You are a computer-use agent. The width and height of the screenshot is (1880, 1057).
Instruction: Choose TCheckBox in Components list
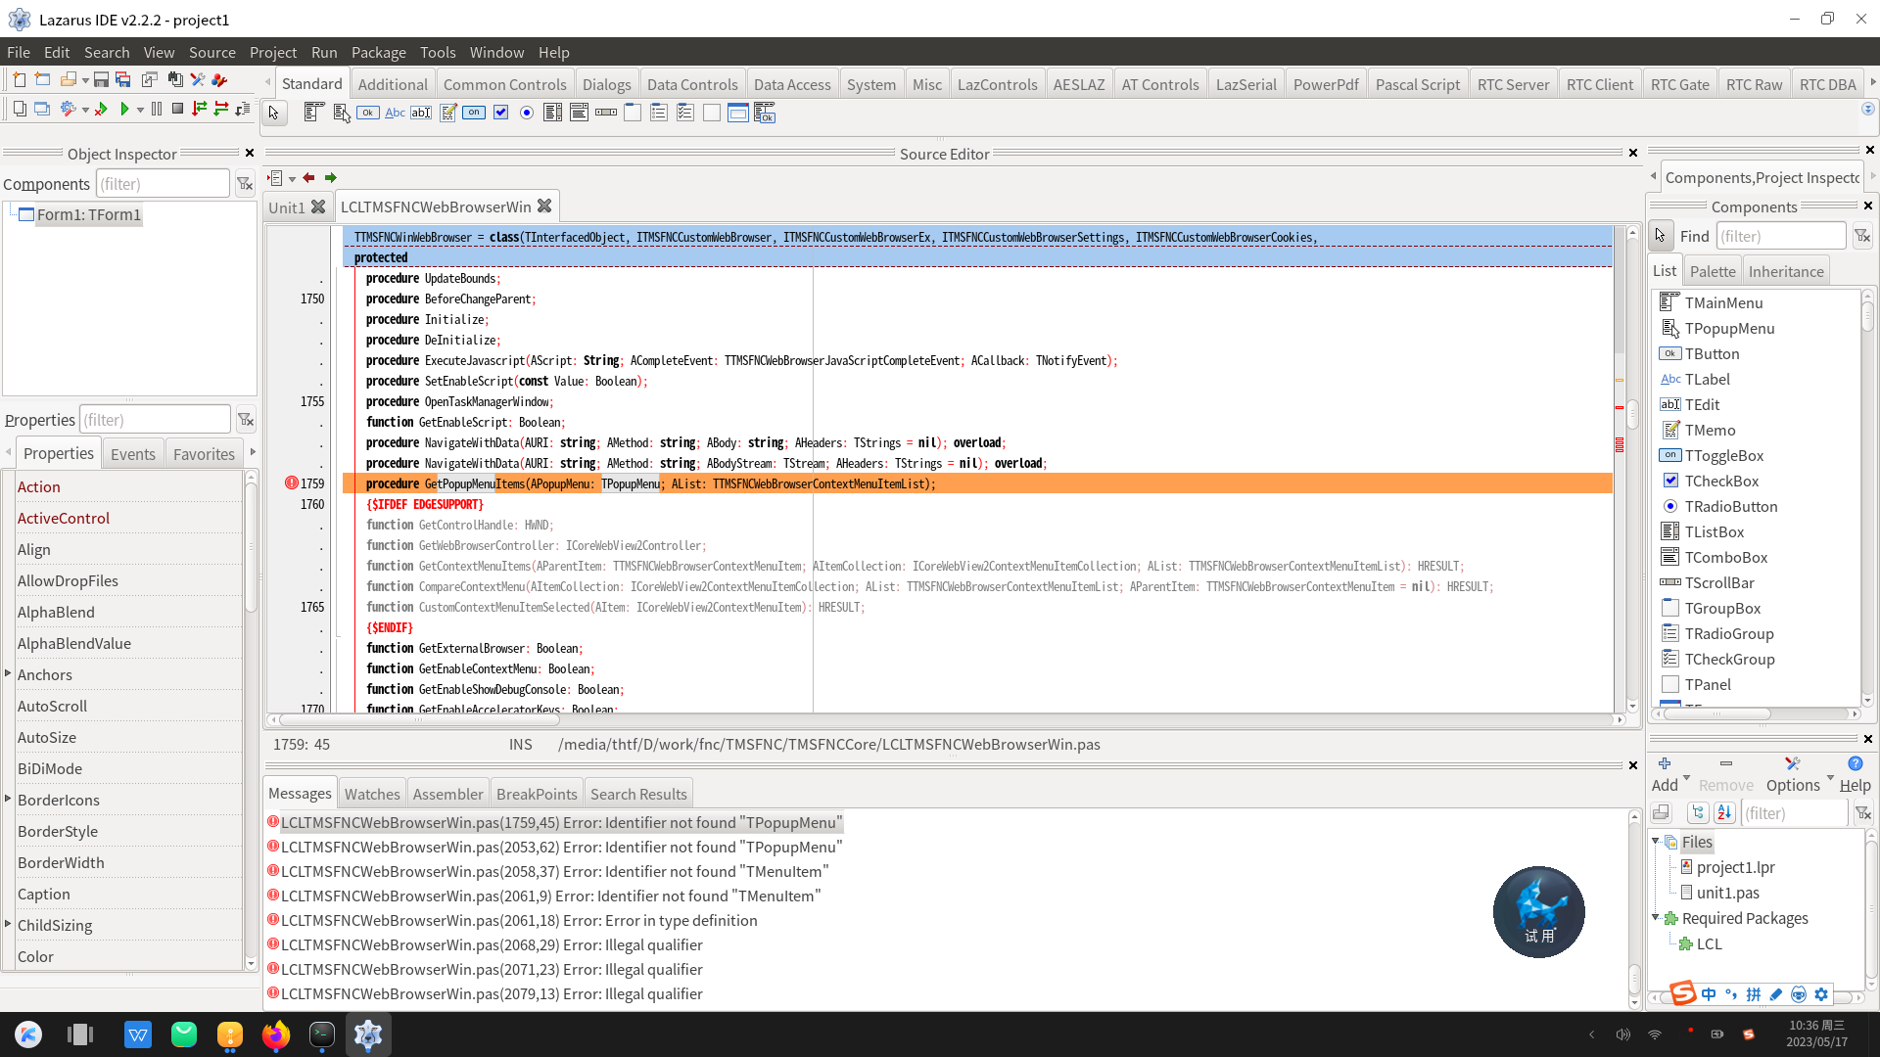[x=1721, y=481]
